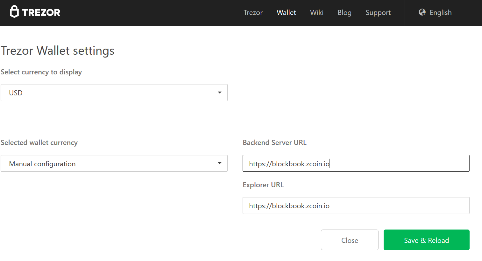This screenshot has width=482, height=261.
Task: Focus the Backend Server URL field
Action: coord(356,163)
